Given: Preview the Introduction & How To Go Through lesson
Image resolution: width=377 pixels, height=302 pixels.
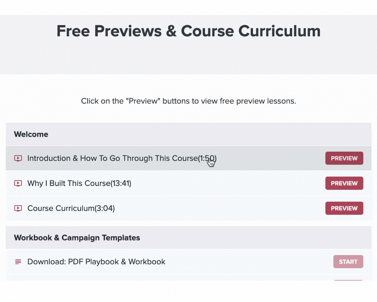Looking at the screenshot, I should coord(344,158).
